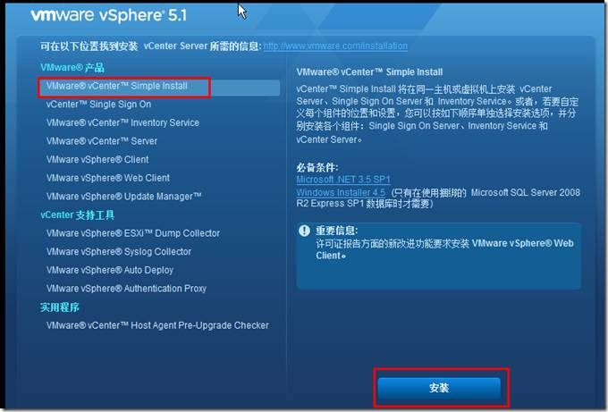This screenshot has width=608, height=412.
Task: Select vCenter Single Sign On
Action: (x=98, y=105)
